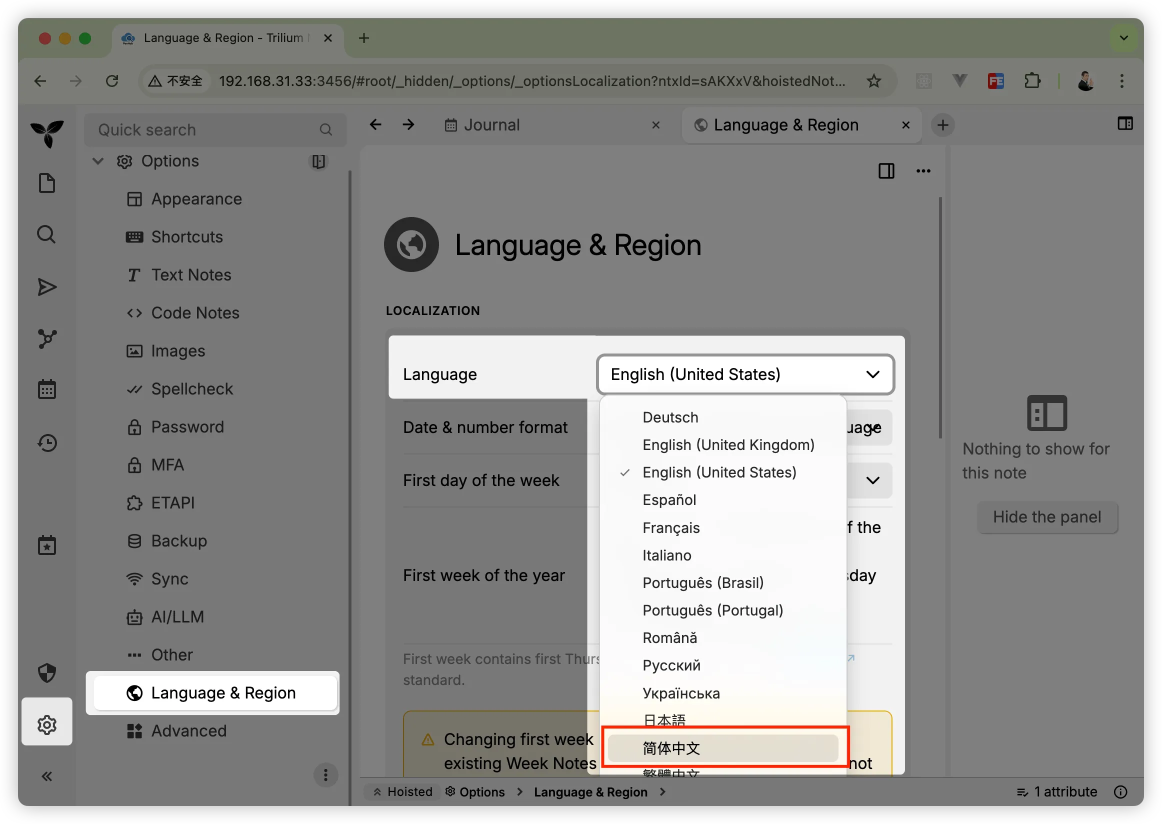Screen dimensions: 1162x824
Task: Open the Language dropdown combo box
Action: click(x=745, y=374)
